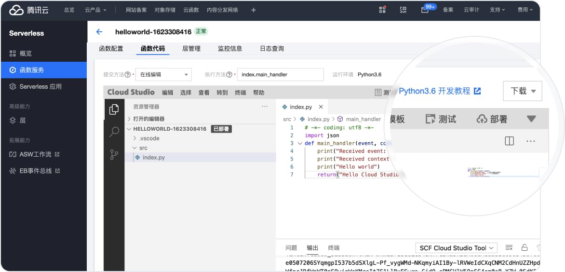Screen dimensions: 565x272
Task: Click the split editor icon
Action: [509, 141]
